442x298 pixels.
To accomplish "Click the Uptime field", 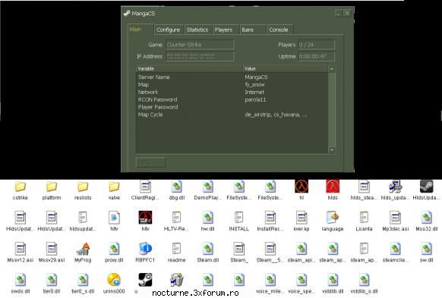I will [x=316, y=57].
